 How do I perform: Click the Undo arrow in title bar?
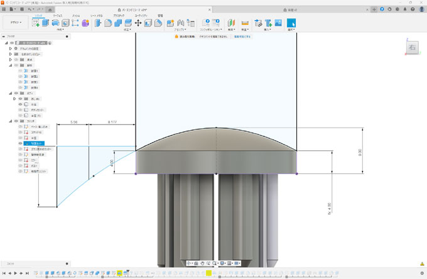[x=30, y=9]
